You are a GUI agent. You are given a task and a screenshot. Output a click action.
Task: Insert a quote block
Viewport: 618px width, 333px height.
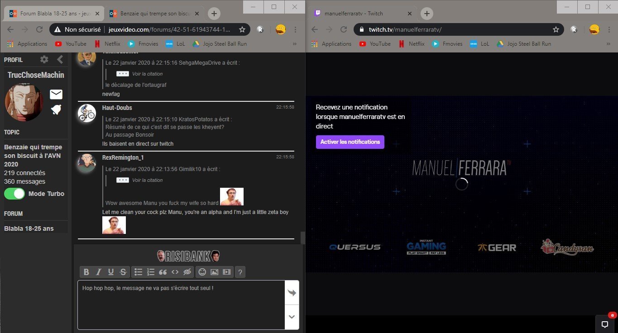pyautogui.click(x=163, y=272)
